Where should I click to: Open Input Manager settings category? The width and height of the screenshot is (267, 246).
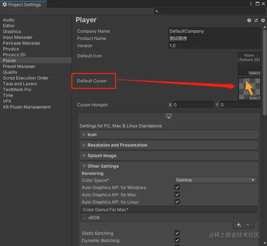coord(36,37)
